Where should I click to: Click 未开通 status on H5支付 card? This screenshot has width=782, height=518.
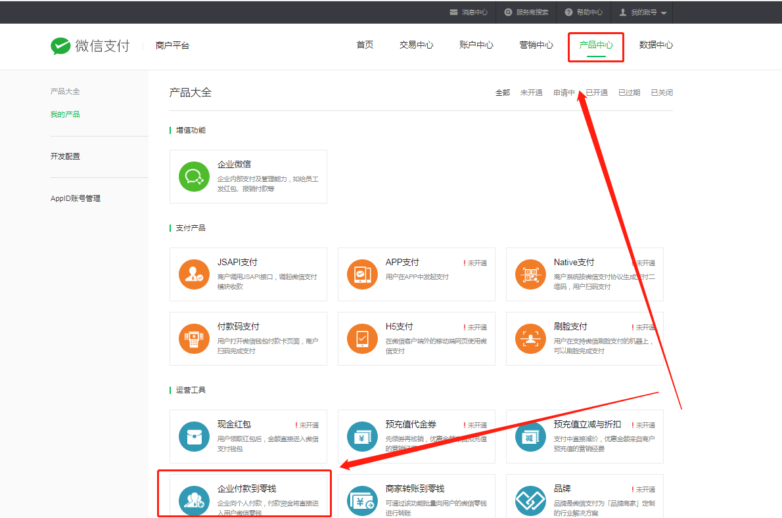click(x=475, y=327)
